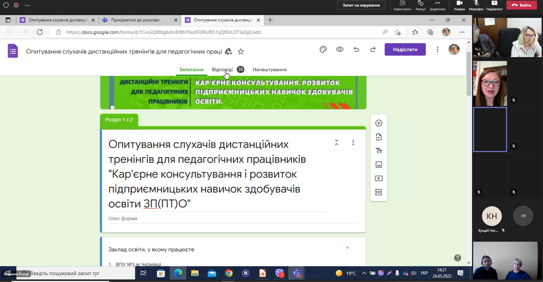Open the form's three-dot more menu
Image resolution: width=543 pixels, height=282 pixels.
click(x=437, y=49)
